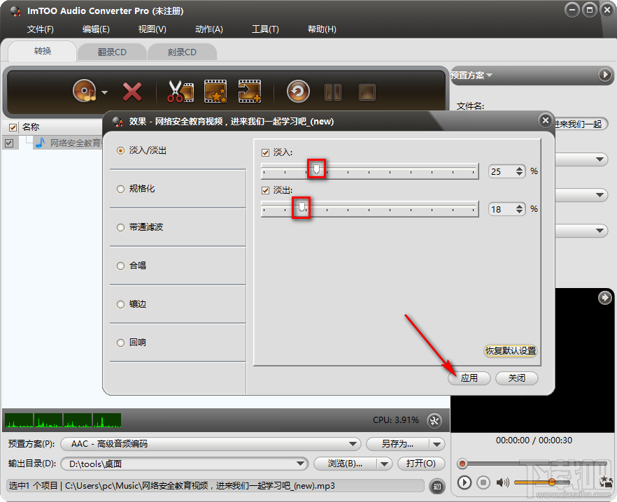The width and height of the screenshot is (617, 502).
Task: Open the 预置方案 dropdown at bottom
Action: tap(353, 443)
